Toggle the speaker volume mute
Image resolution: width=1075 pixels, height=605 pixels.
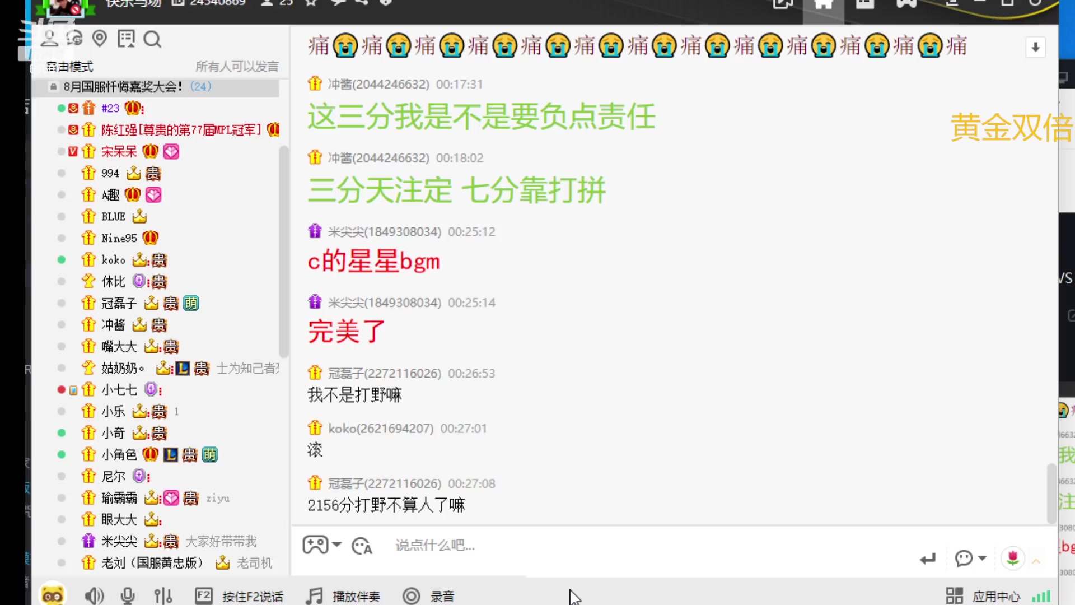tap(94, 596)
